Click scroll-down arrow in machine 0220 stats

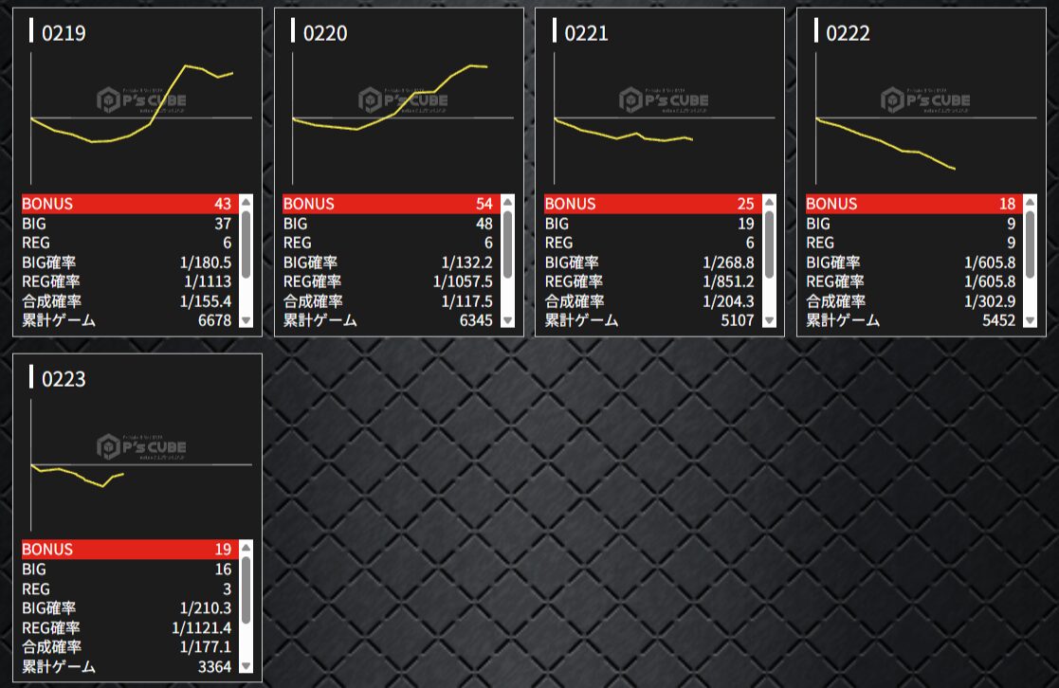pos(508,321)
